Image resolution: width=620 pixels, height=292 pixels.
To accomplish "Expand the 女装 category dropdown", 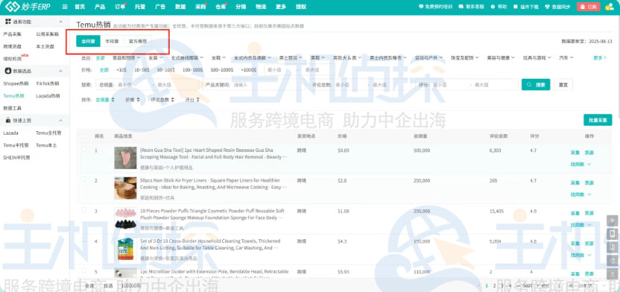I will [x=155, y=57].
